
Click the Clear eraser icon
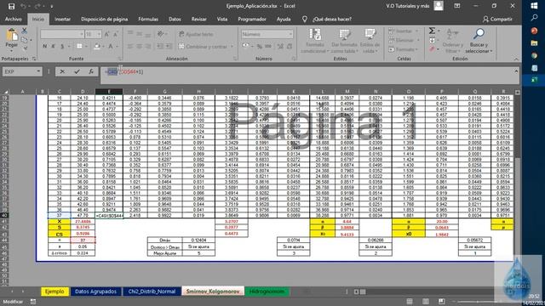[x=432, y=49]
